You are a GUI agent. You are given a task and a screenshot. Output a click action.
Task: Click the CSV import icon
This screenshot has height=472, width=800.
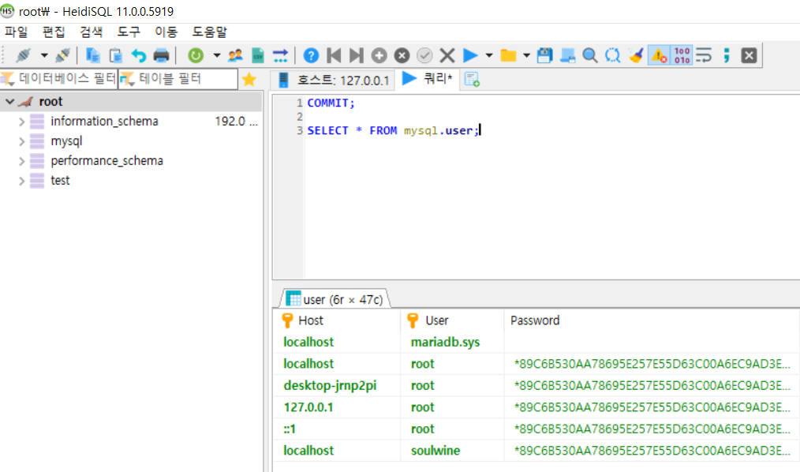pyautogui.click(x=258, y=55)
